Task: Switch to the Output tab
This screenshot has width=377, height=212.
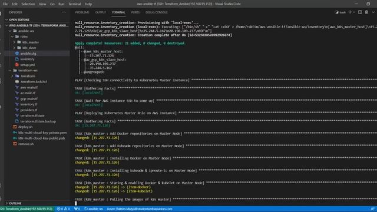Action: (x=101, y=12)
